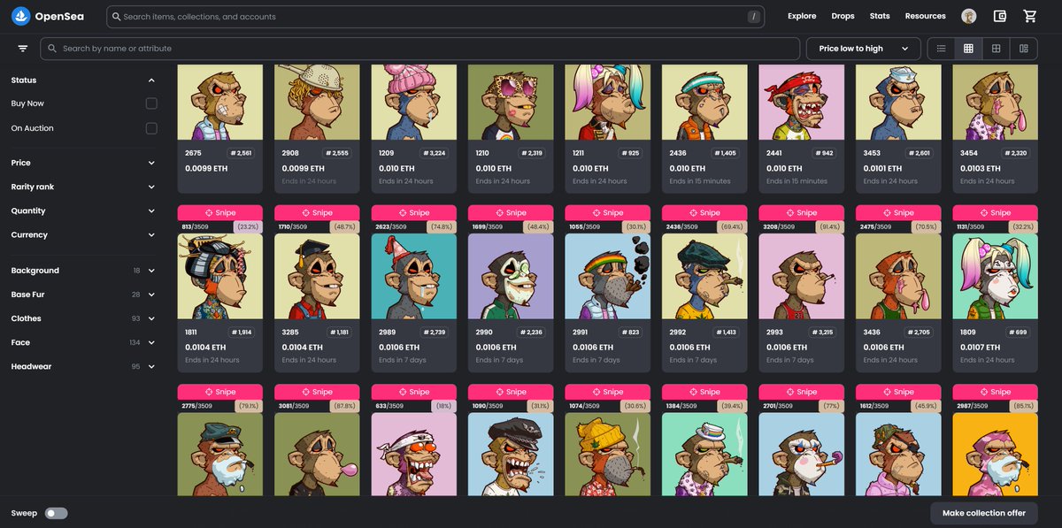This screenshot has width=1062, height=528.
Task: Open the ape thumbnail for item 2993
Action: point(801,277)
